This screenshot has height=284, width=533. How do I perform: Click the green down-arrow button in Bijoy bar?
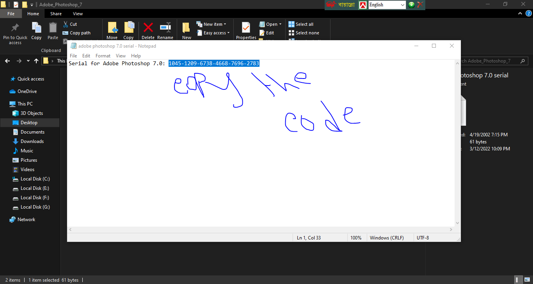[411, 5]
